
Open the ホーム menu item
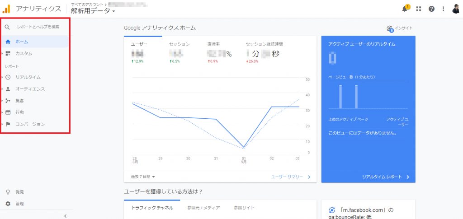click(35, 42)
